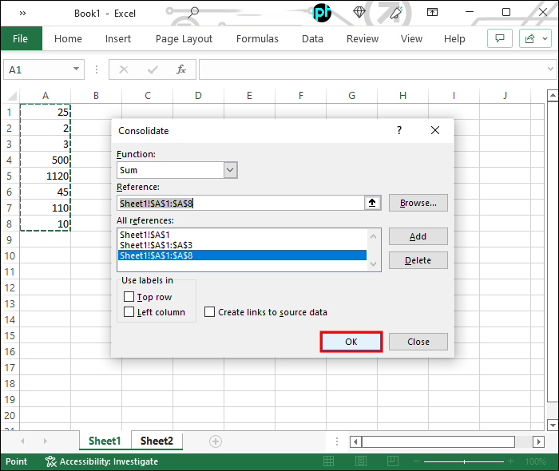This screenshot has height=471, width=559.
Task: Click the Add button
Action: [x=418, y=236]
